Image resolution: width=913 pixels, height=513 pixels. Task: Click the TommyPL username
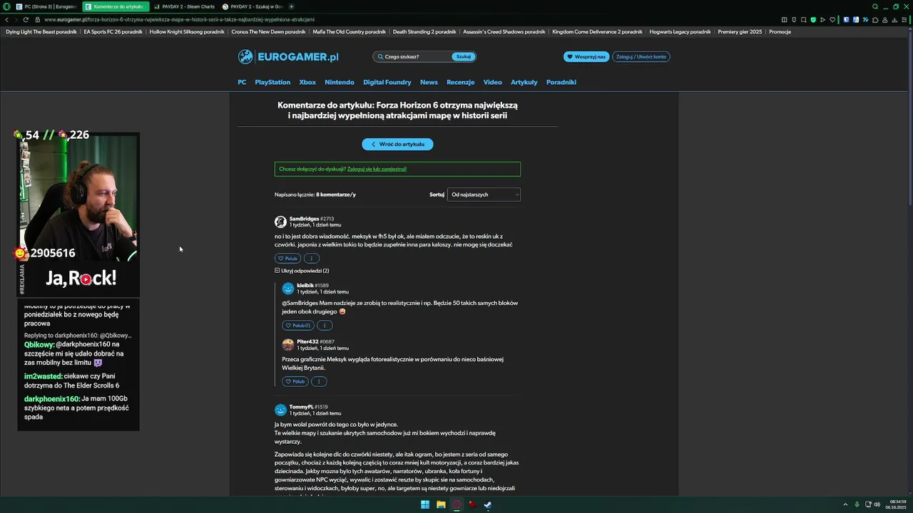click(x=301, y=407)
